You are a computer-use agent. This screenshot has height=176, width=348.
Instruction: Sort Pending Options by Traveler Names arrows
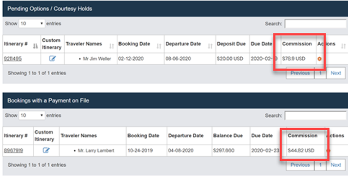pyautogui.click(x=112, y=46)
